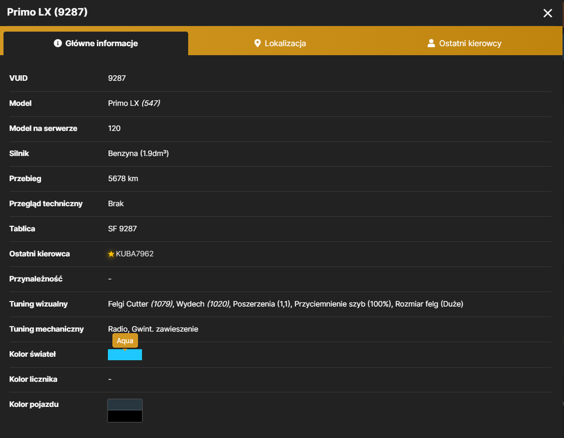Click Gwint. zawieszenie in mechanical tuning

tap(165, 329)
